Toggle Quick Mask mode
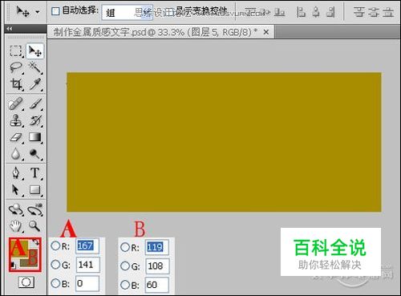This screenshot has height=296, width=401. tap(26, 282)
